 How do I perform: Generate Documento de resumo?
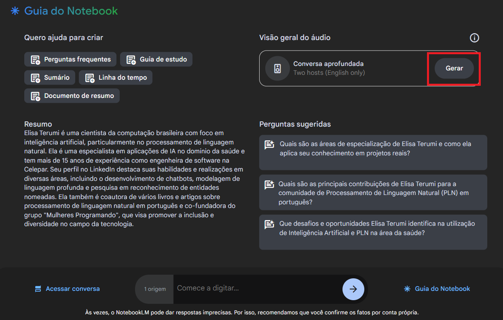click(x=72, y=96)
